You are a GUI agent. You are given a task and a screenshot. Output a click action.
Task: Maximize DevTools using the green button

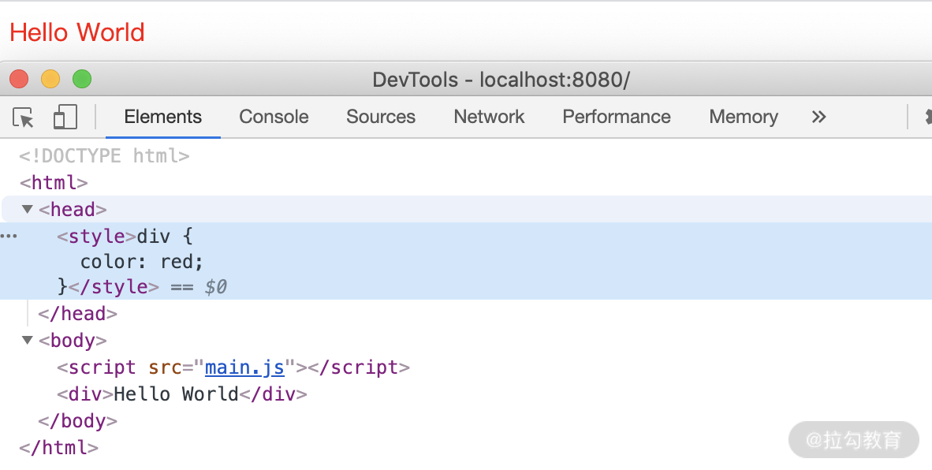tap(82, 80)
